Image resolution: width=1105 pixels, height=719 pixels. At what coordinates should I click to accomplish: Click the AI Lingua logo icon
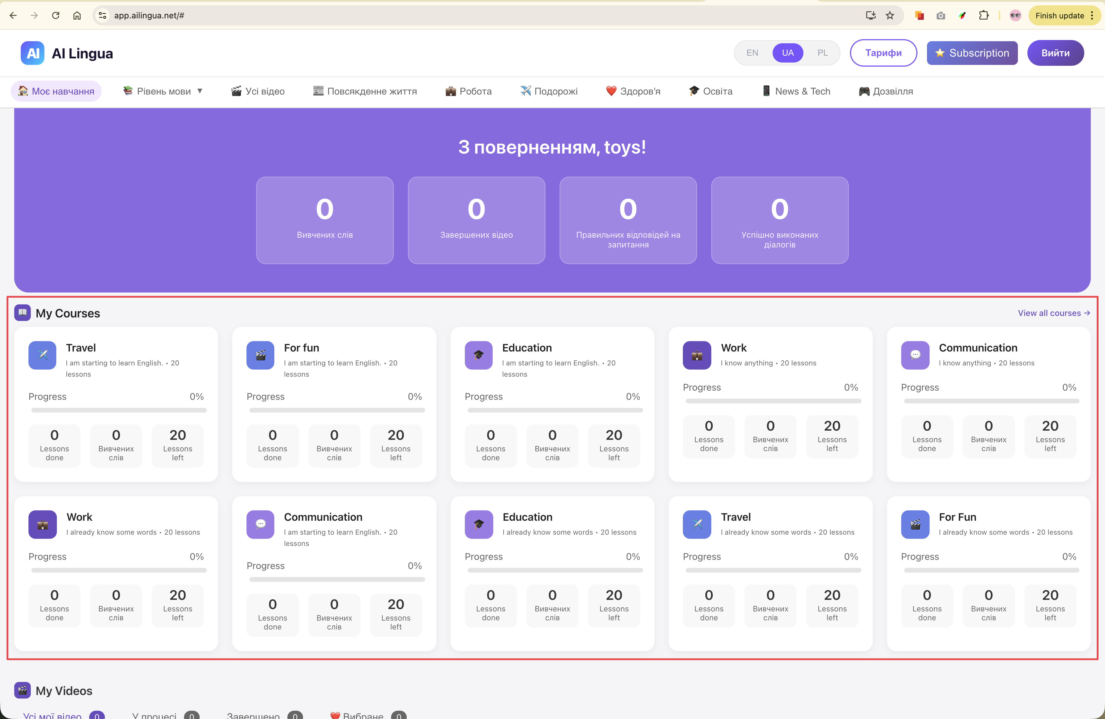coord(33,53)
